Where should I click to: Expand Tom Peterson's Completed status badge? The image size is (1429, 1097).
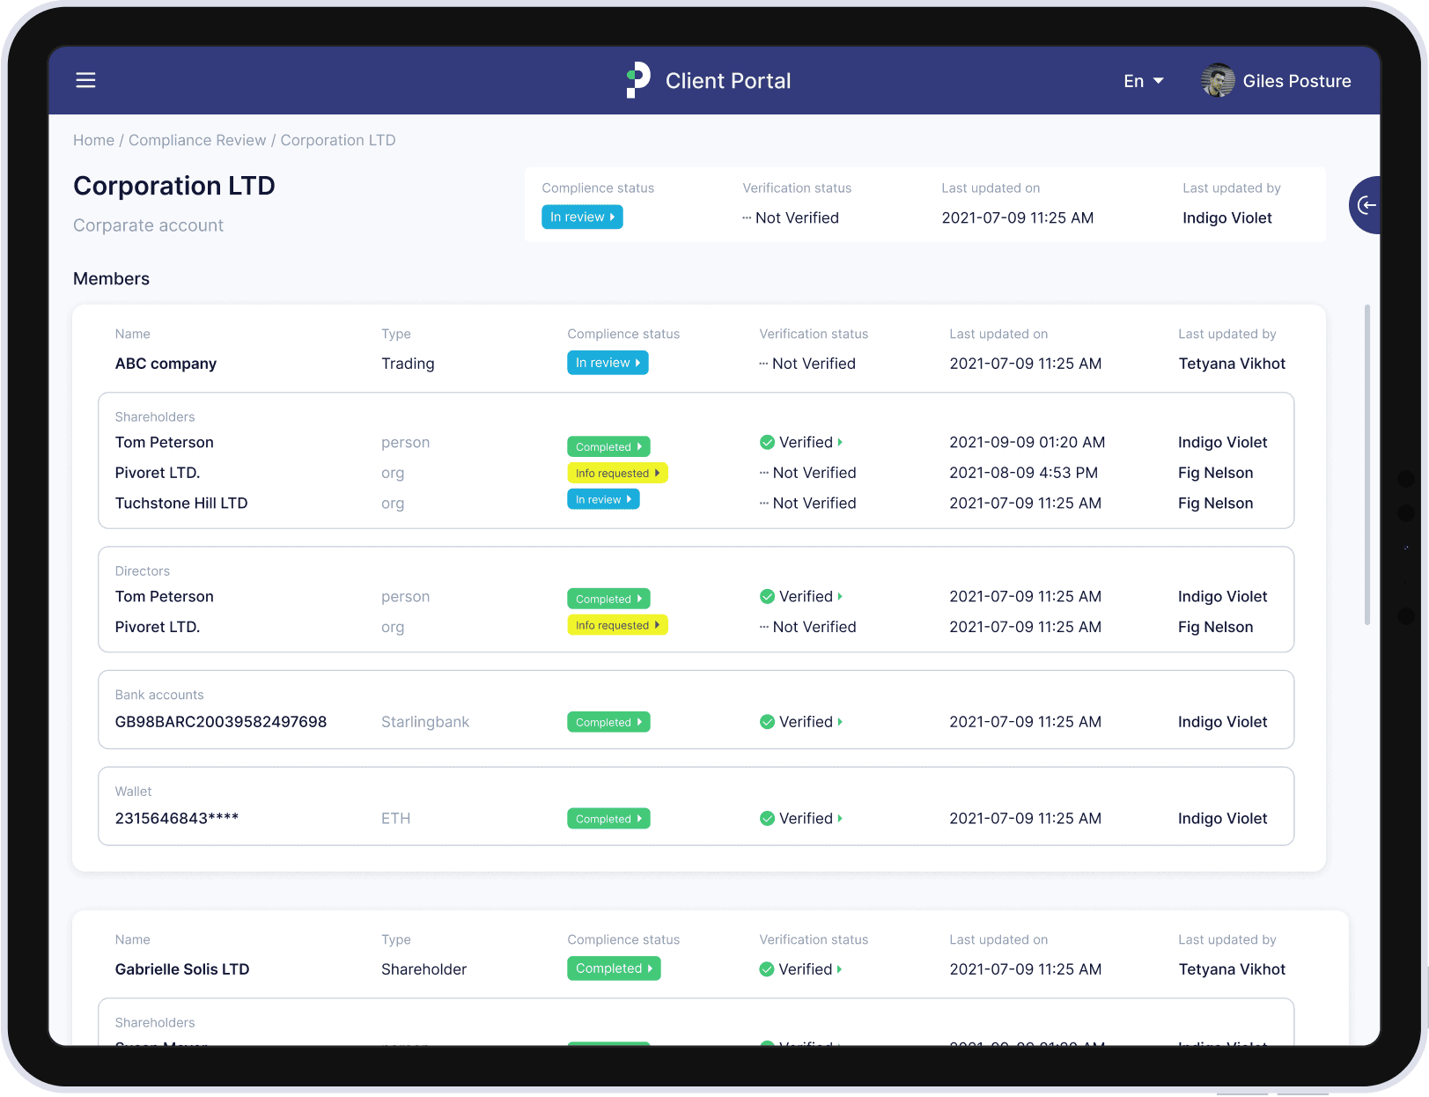(608, 446)
